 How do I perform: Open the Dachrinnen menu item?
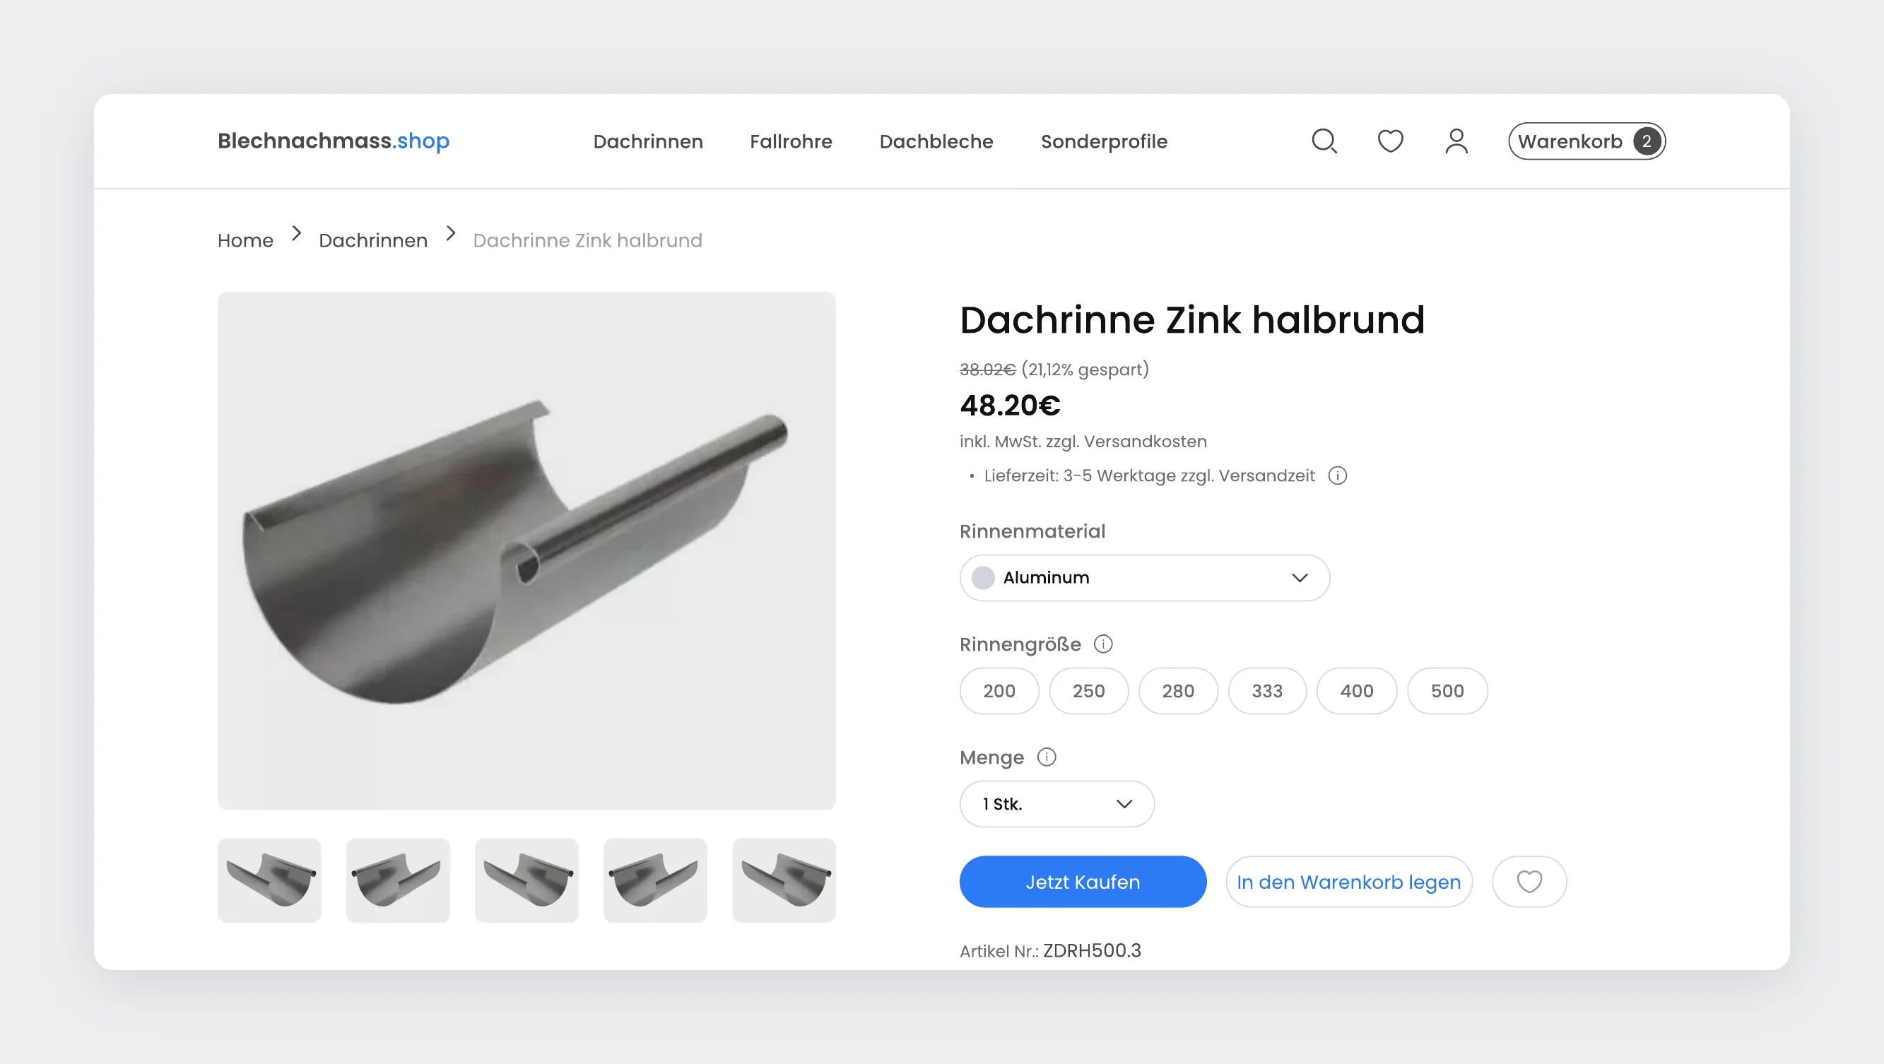point(648,141)
